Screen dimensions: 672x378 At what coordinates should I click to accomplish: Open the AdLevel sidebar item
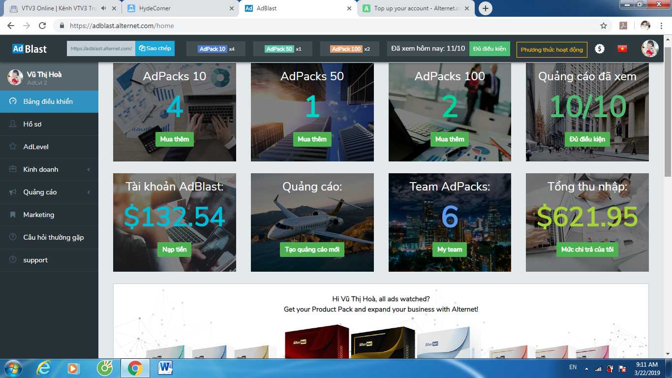pos(36,147)
